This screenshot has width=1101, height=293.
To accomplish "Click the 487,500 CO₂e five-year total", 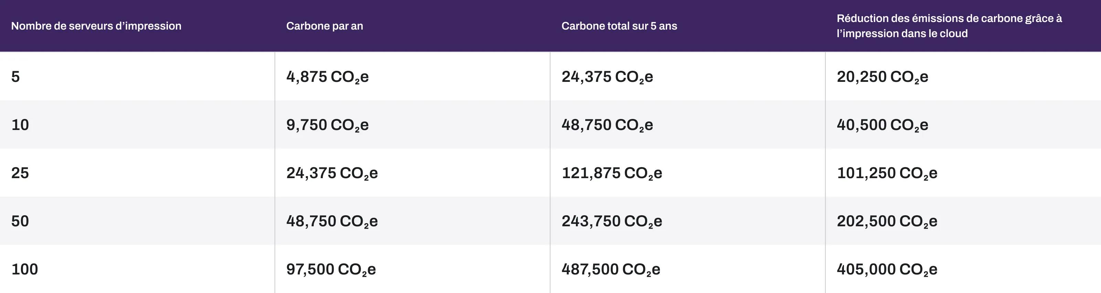I will (611, 269).
